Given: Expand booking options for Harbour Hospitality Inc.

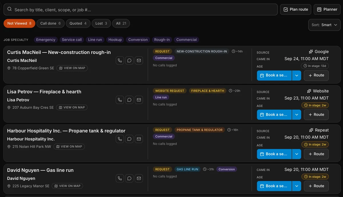Looking at the screenshot, I should pos(296,154).
